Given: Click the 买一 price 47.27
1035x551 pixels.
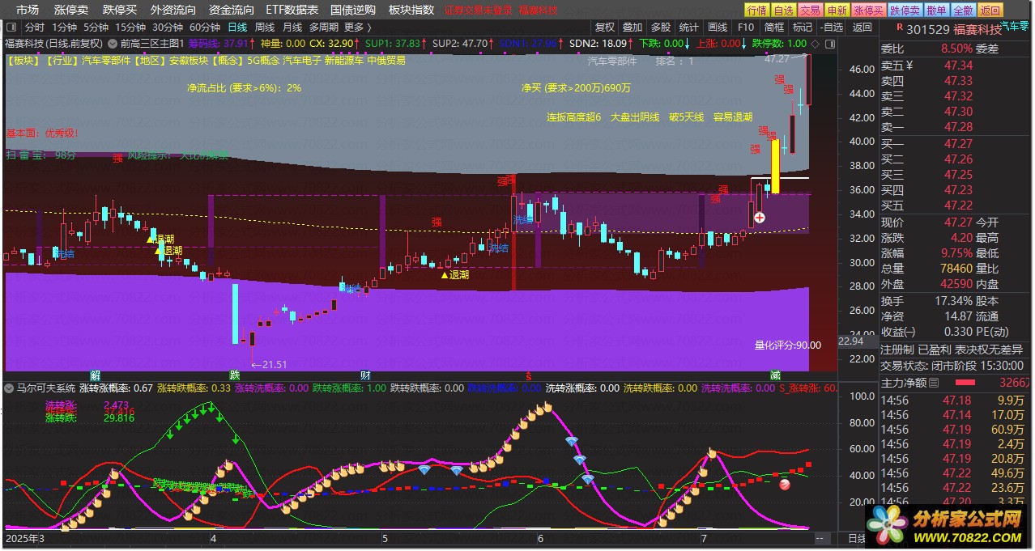Looking at the screenshot, I should (958, 144).
